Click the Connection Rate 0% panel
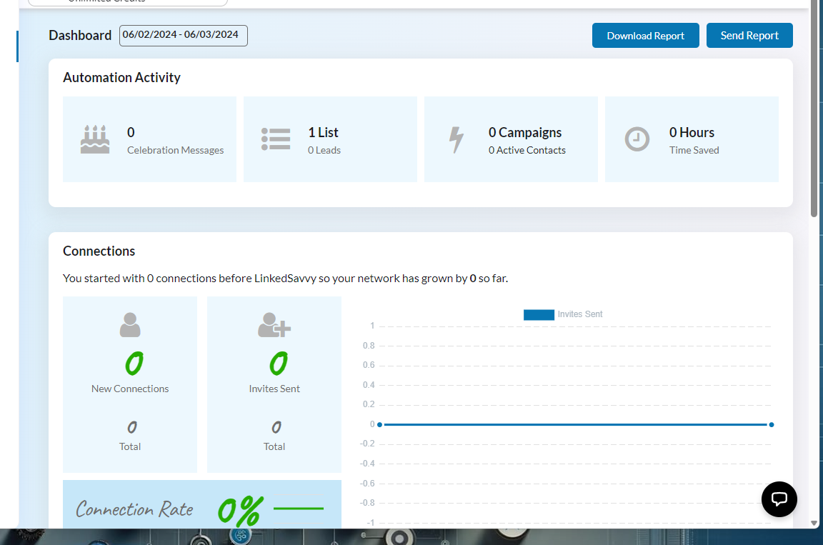This screenshot has height=545, width=823. click(202, 509)
